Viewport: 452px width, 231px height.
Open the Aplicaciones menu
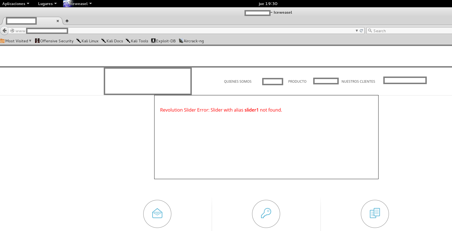(x=16, y=4)
